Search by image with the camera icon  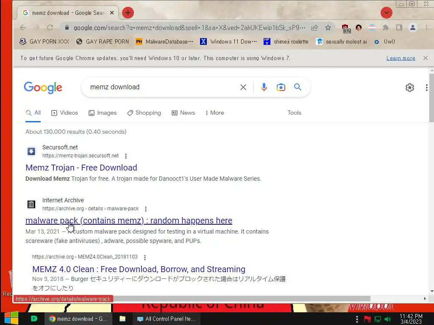[281, 87]
